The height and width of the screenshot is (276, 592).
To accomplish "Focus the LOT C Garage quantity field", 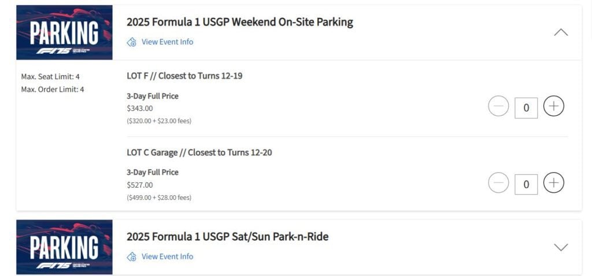I will 526,184.
